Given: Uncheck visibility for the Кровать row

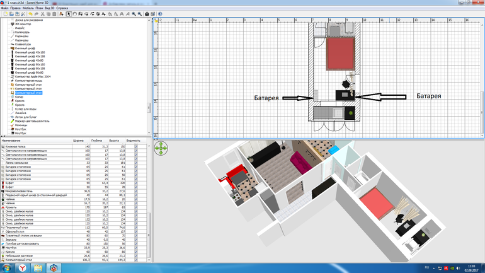Looking at the screenshot, I should pos(135,208).
